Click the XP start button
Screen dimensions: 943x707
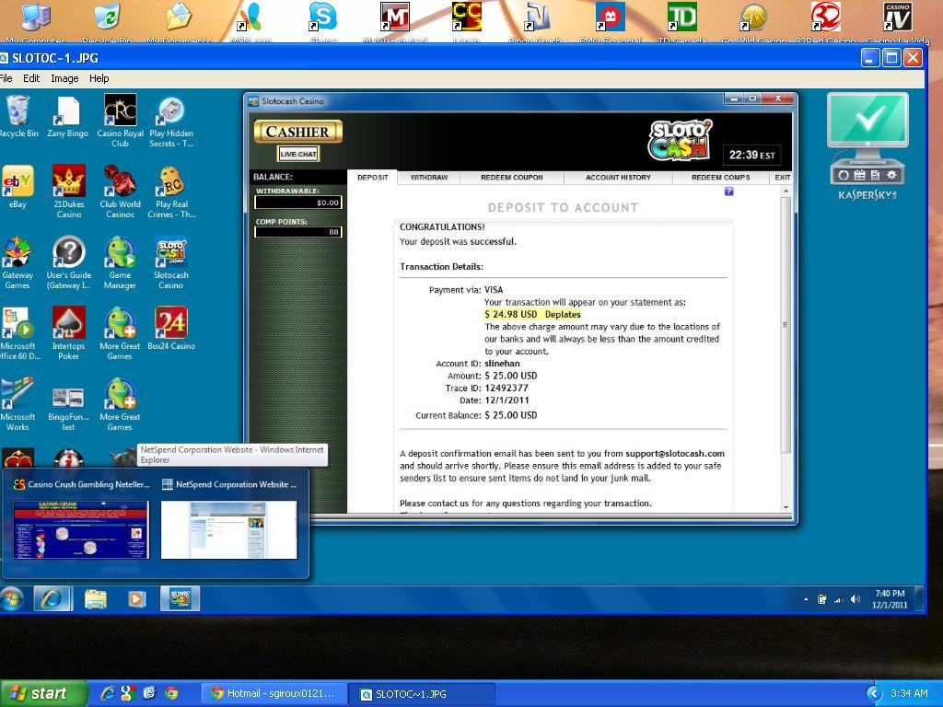tap(43, 694)
